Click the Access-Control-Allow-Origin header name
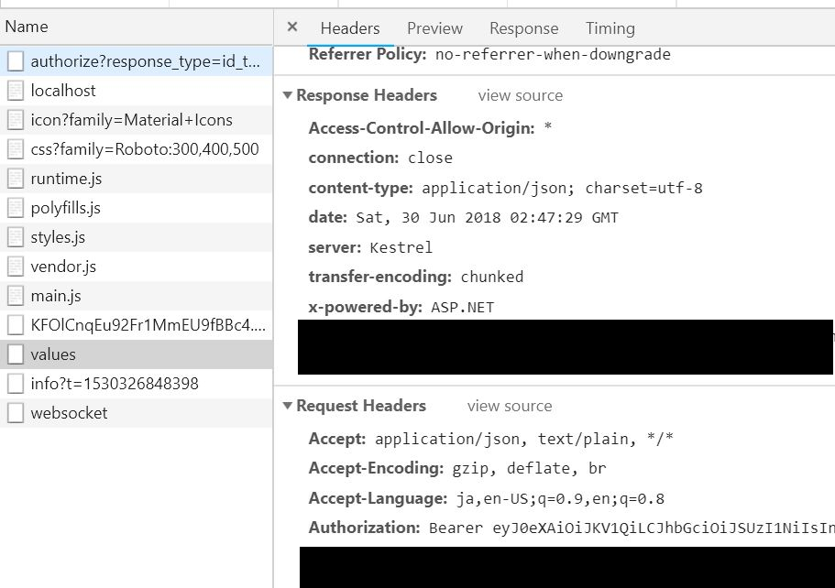The image size is (835, 588). tap(422, 128)
